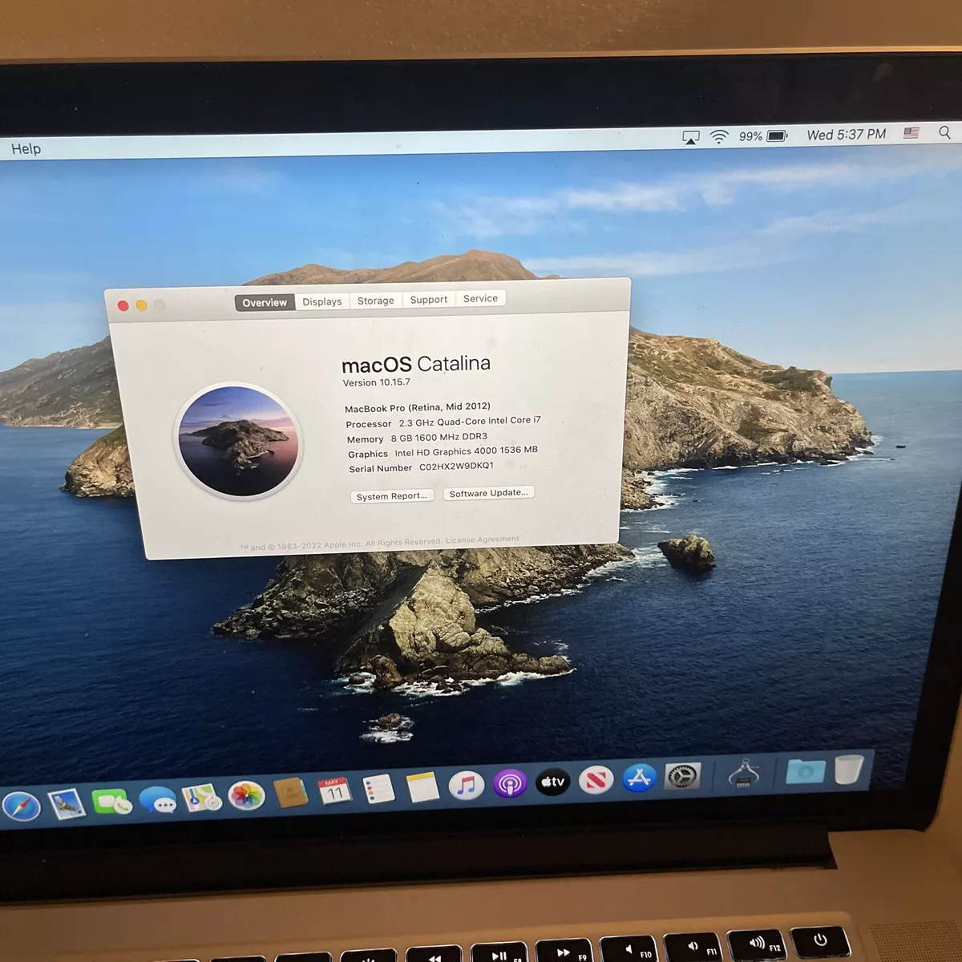
Task: Minimize the About This Mac window
Action: (x=141, y=305)
